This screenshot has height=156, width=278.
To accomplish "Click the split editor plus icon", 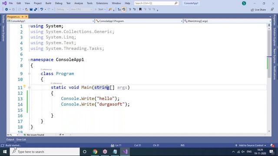I will tap(269, 25).
